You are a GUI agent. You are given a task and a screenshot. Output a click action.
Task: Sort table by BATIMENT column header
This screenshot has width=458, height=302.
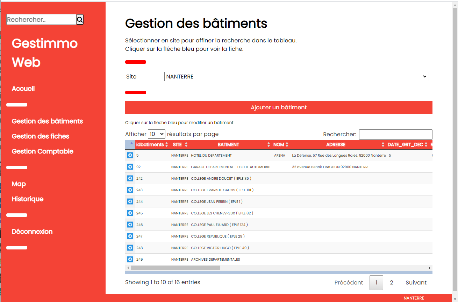pyautogui.click(x=228, y=145)
